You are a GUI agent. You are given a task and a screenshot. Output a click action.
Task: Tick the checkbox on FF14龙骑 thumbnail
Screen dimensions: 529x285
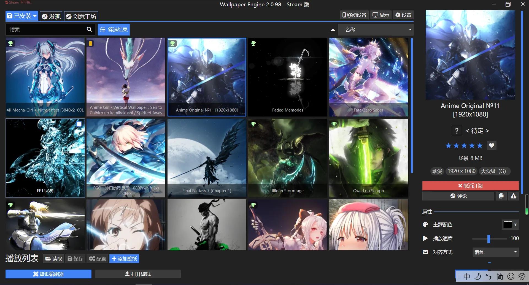(79, 124)
